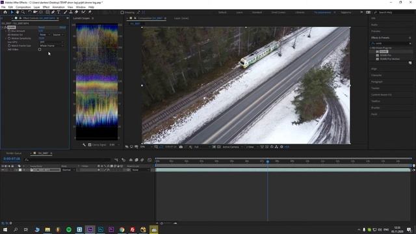
Task: Click the Windows Start button
Action: 5,229
